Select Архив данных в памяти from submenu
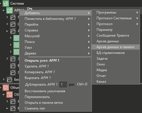Screen dimensions: 142x113 pyautogui.click(x=116, y=47)
